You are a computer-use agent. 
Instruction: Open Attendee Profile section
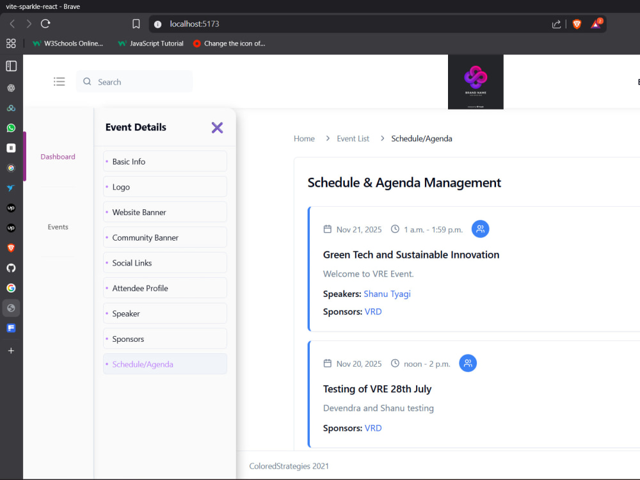tap(165, 288)
